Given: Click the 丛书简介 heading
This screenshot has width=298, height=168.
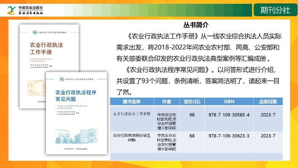Looking at the screenshot, I should (196, 25).
